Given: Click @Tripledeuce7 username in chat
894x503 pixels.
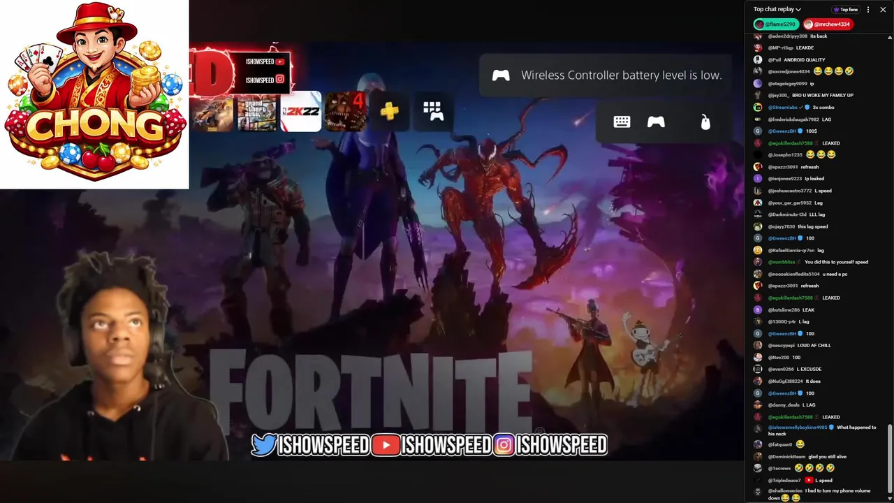Looking at the screenshot, I should [x=784, y=481].
